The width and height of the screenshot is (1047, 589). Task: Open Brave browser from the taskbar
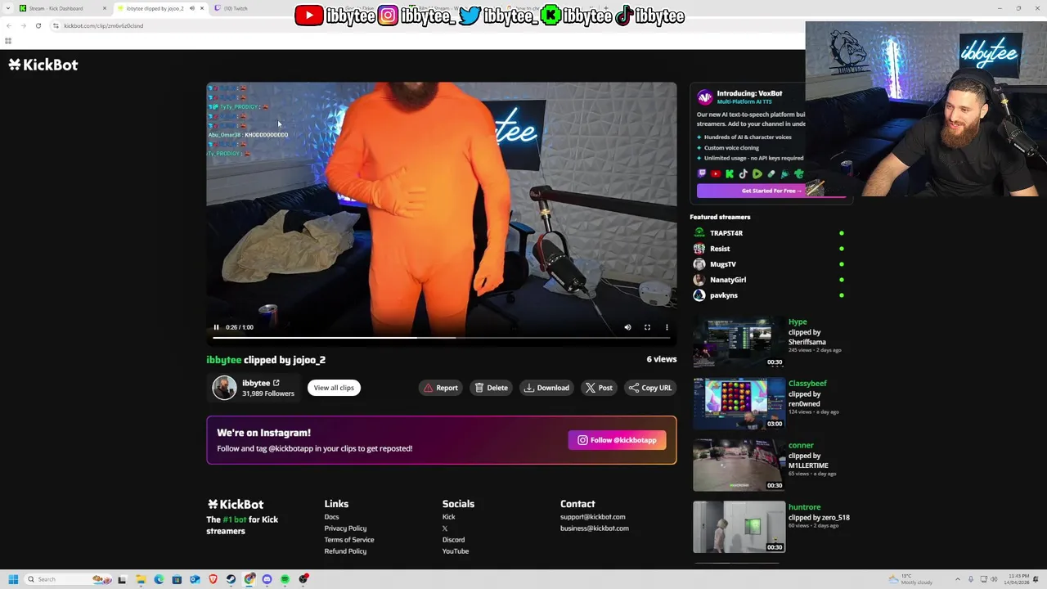tap(213, 579)
